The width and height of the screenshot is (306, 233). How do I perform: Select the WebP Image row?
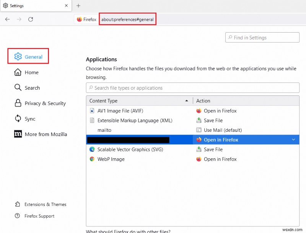(111, 159)
